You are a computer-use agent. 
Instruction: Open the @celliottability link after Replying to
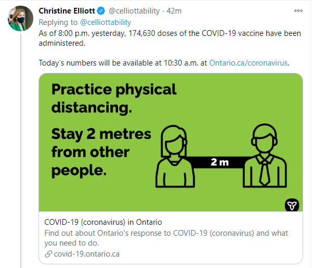tap(106, 22)
